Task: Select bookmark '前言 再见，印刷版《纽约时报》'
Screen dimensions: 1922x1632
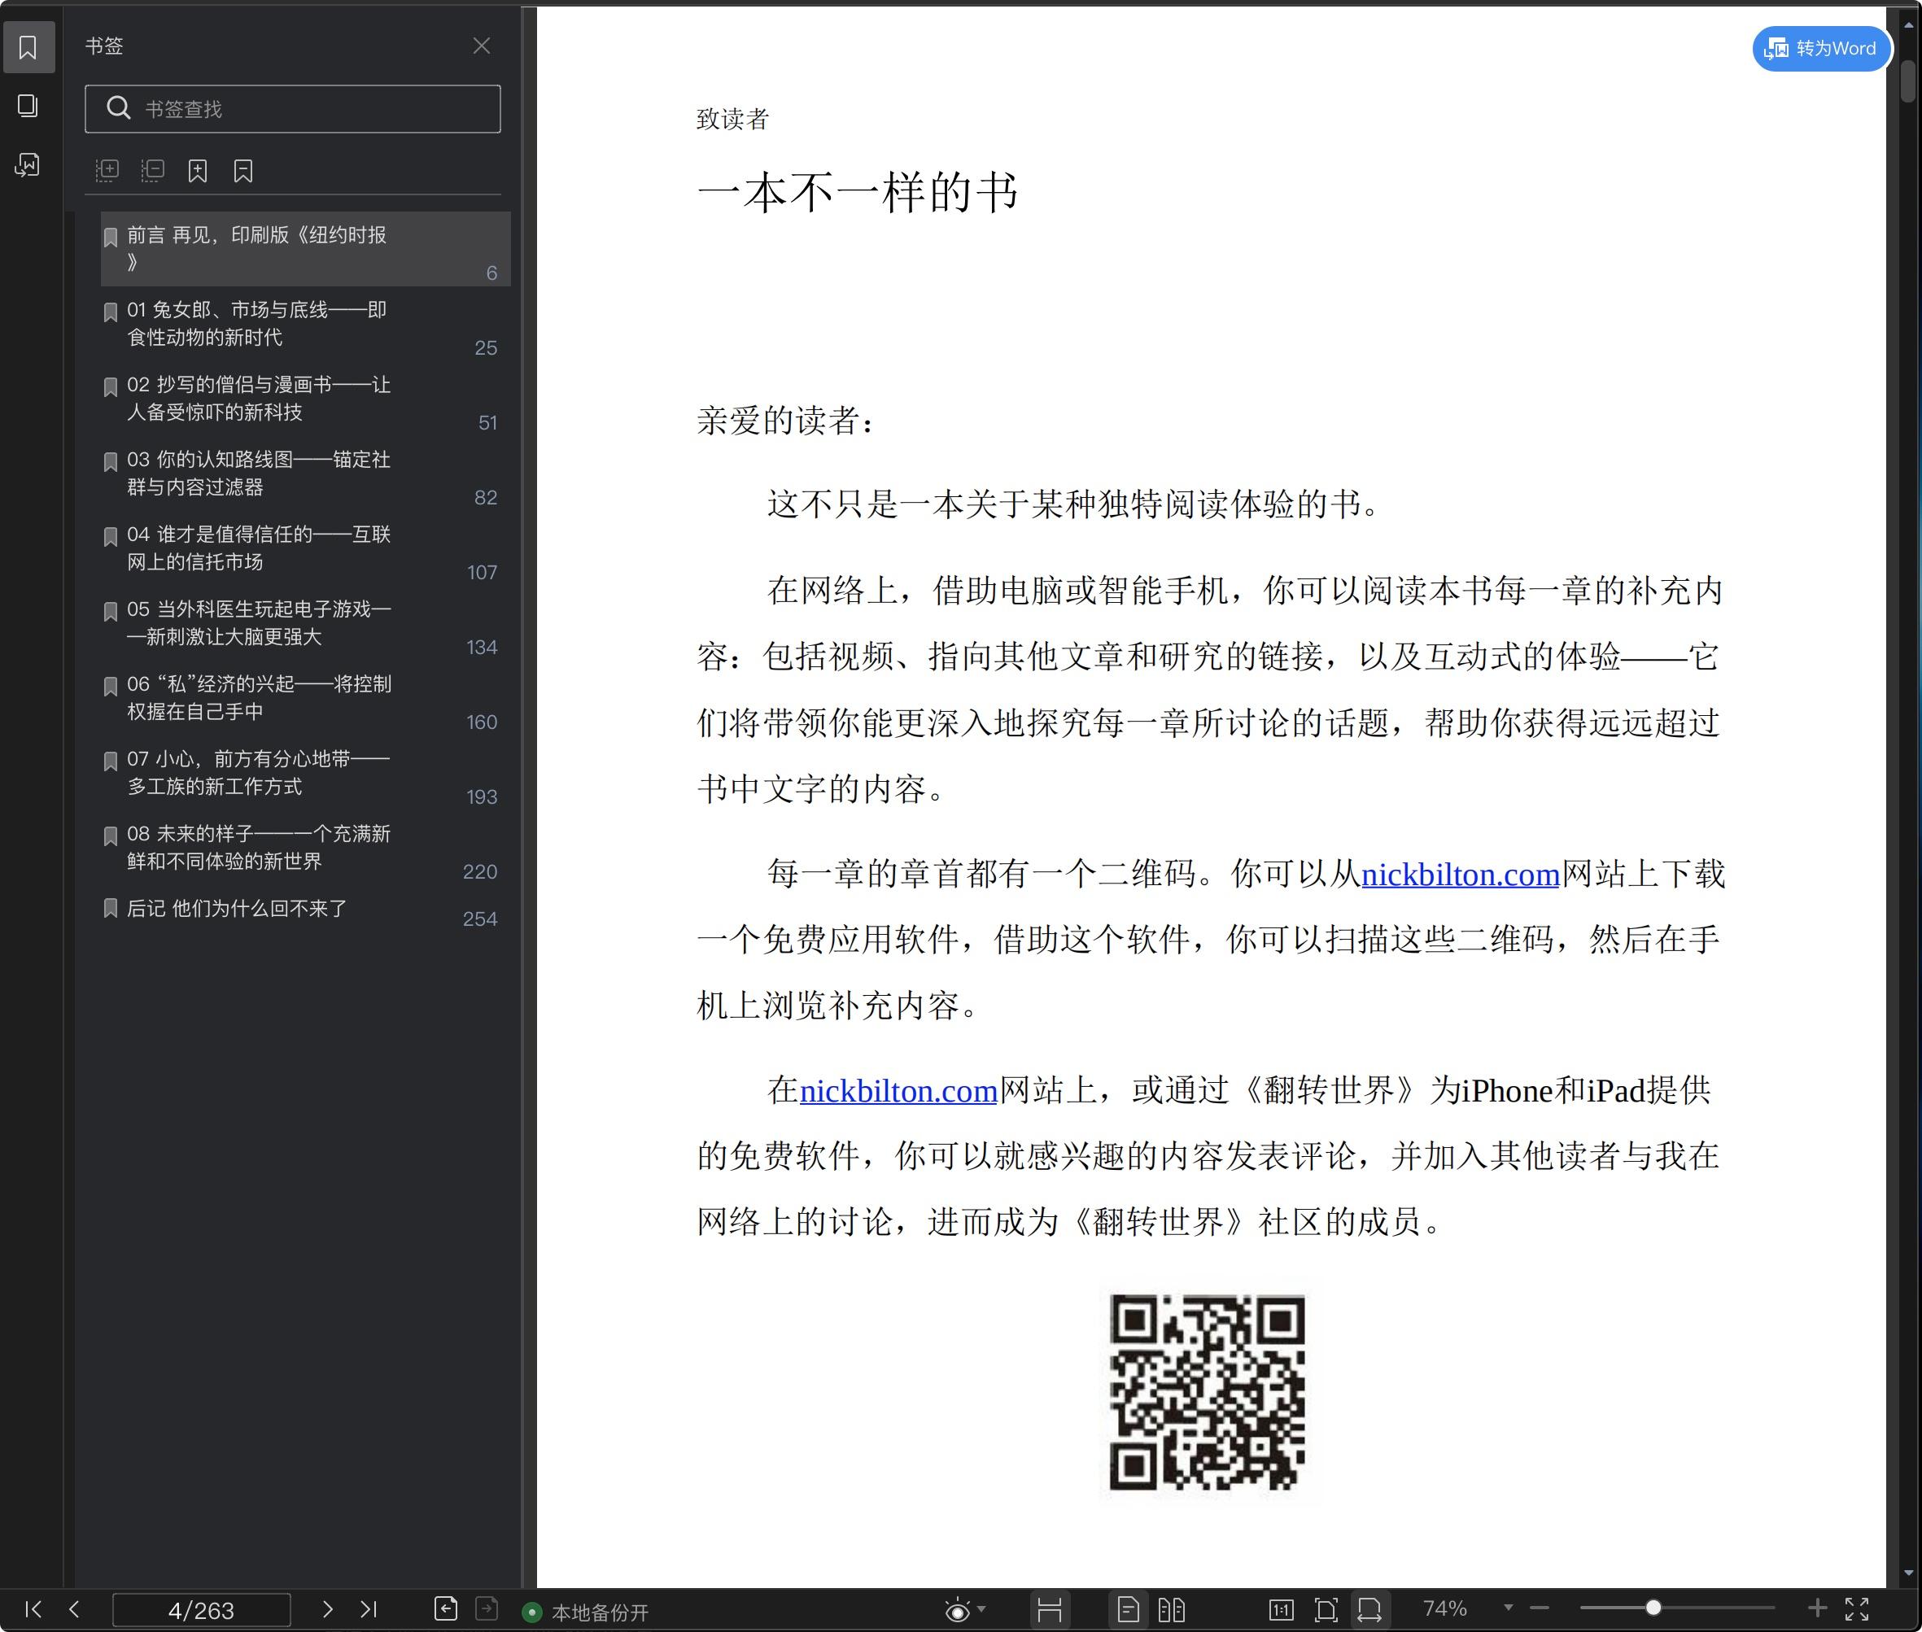Action: (x=305, y=249)
